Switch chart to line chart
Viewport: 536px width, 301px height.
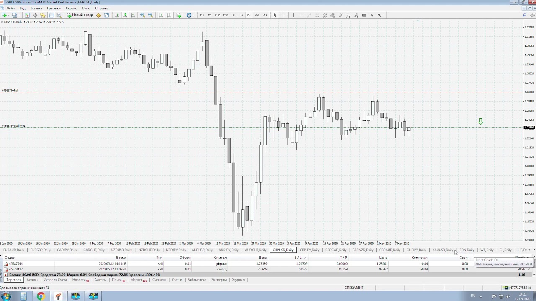point(133,15)
